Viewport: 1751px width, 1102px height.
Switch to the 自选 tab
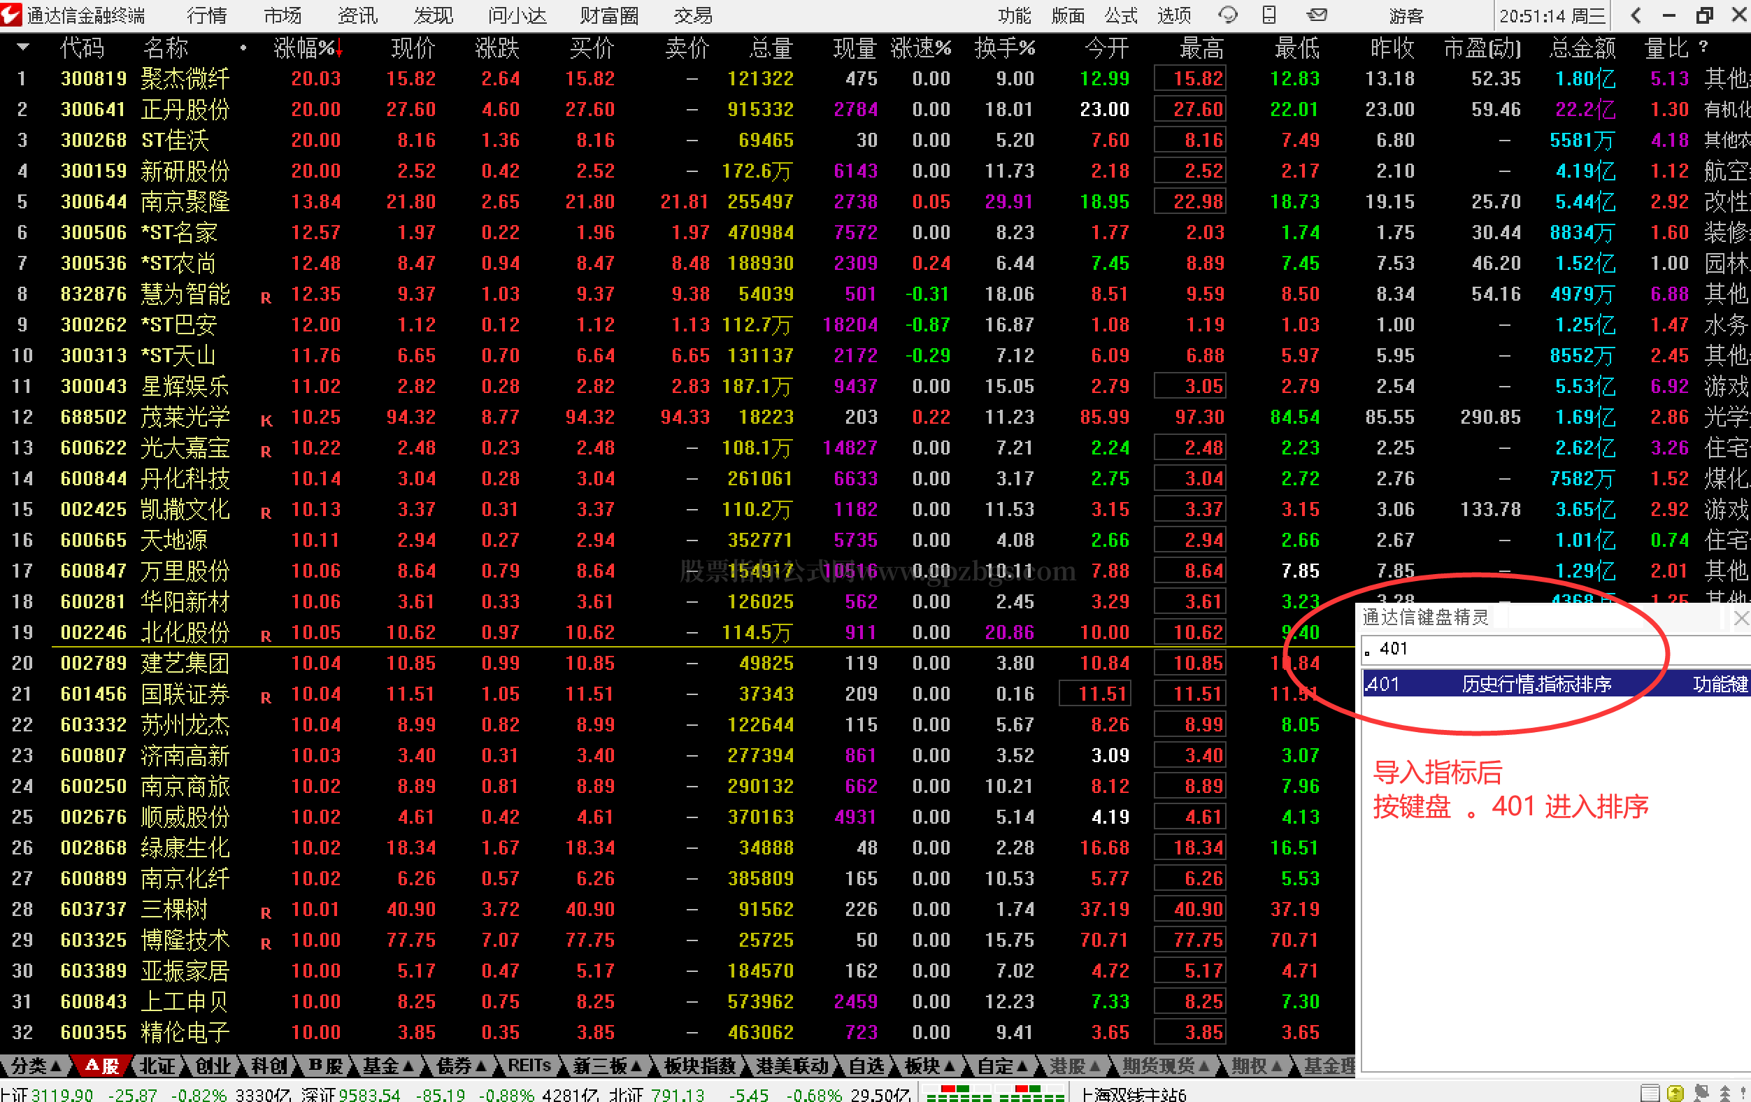tap(867, 1066)
